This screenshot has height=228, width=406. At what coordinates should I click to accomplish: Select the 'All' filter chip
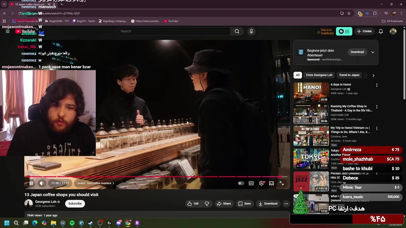tap(298, 75)
